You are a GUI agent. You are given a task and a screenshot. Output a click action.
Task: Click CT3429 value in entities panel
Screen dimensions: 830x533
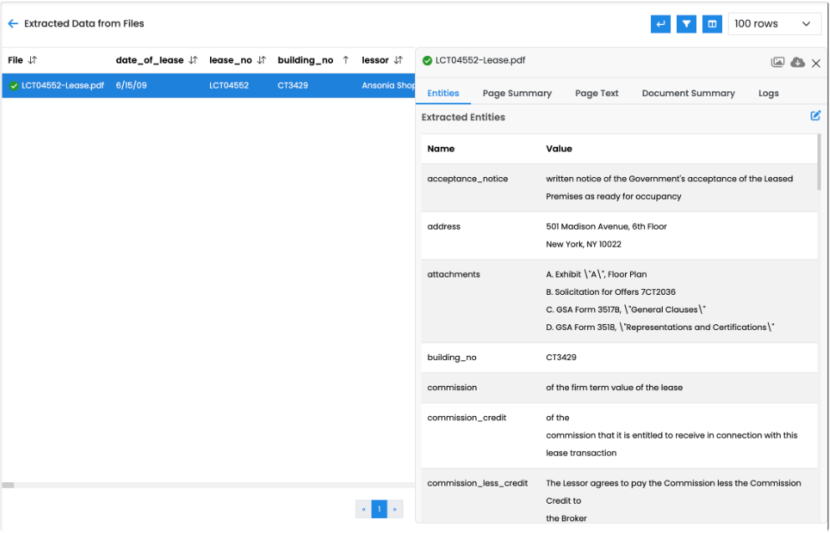tap(561, 358)
